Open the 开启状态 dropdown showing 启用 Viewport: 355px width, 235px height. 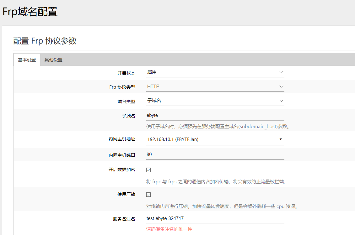(215, 72)
